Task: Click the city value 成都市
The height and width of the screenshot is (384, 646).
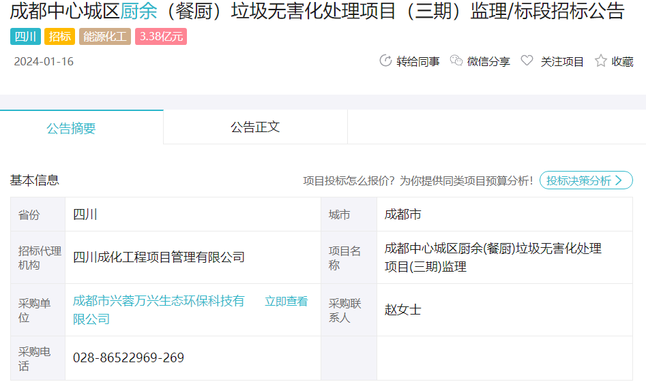Action: click(403, 214)
